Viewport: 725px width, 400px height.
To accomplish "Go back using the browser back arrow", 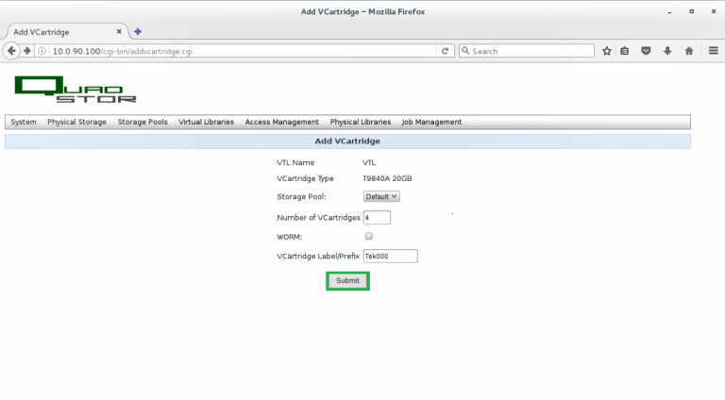I will [x=11, y=51].
